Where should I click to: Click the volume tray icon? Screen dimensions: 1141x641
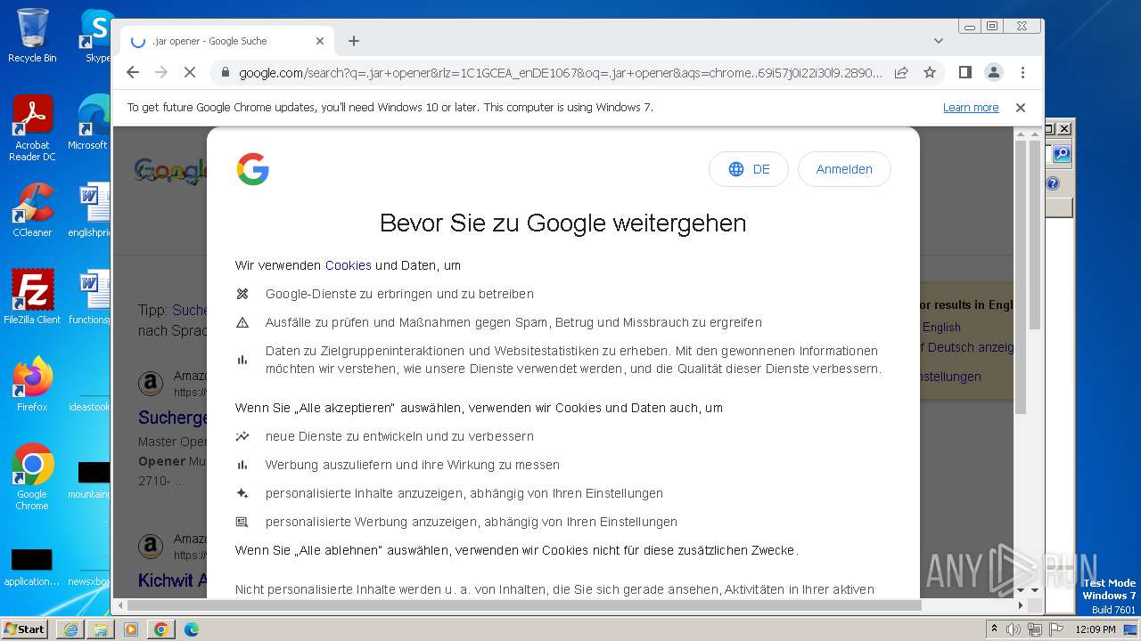(1014, 629)
